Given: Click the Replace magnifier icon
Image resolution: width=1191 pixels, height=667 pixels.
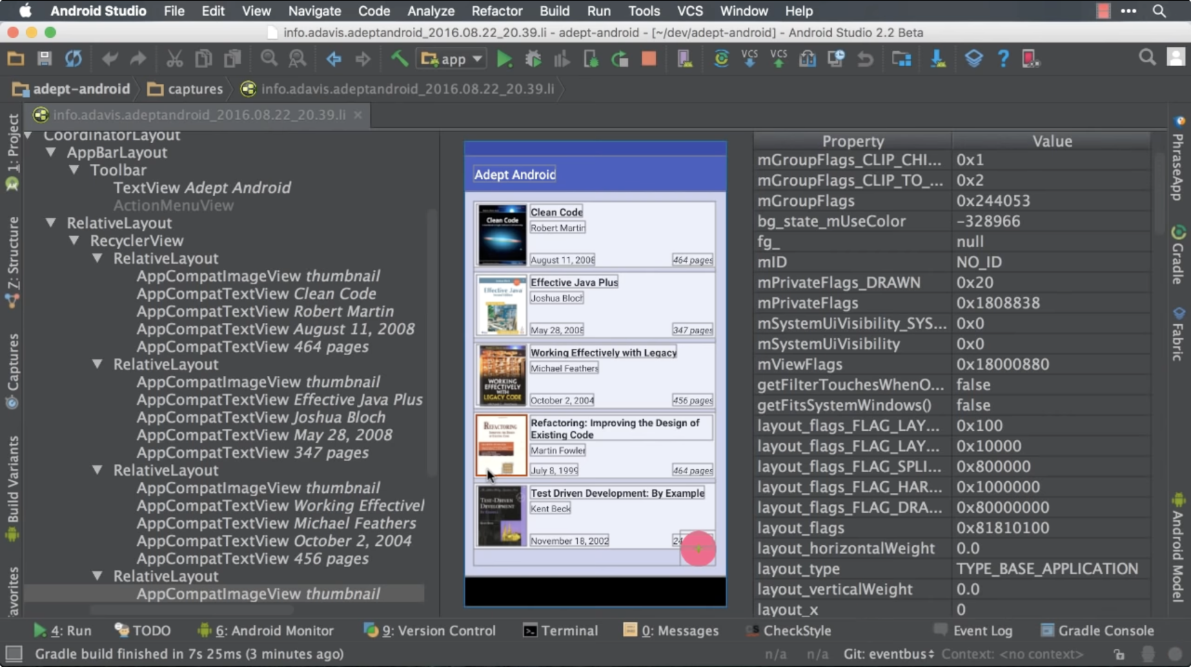Looking at the screenshot, I should pyautogui.click(x=297, y=59).
